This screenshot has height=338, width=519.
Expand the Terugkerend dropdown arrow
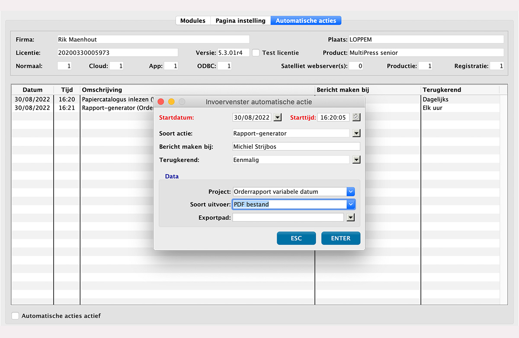coord(356,160)
